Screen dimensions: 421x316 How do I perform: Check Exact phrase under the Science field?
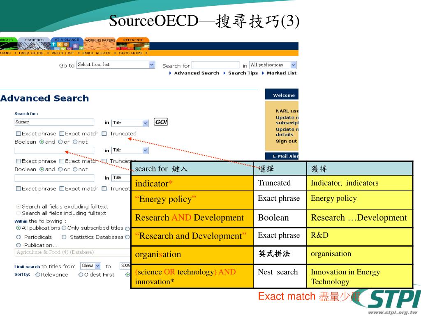click(18, 134)
